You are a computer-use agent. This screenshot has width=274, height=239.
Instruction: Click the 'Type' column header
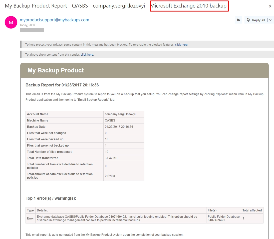(31, 210)
